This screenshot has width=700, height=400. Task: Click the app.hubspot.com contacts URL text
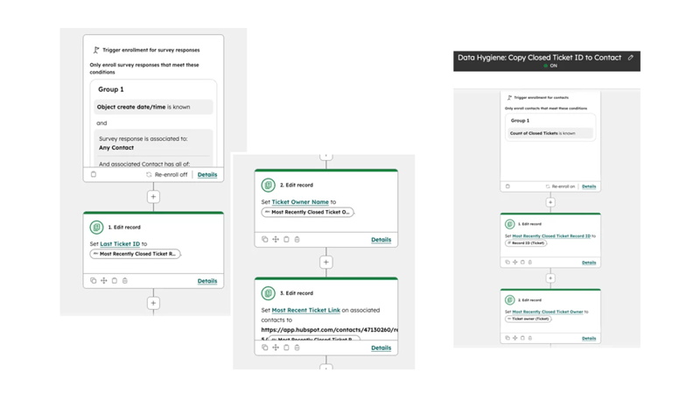tap(329, 329)
